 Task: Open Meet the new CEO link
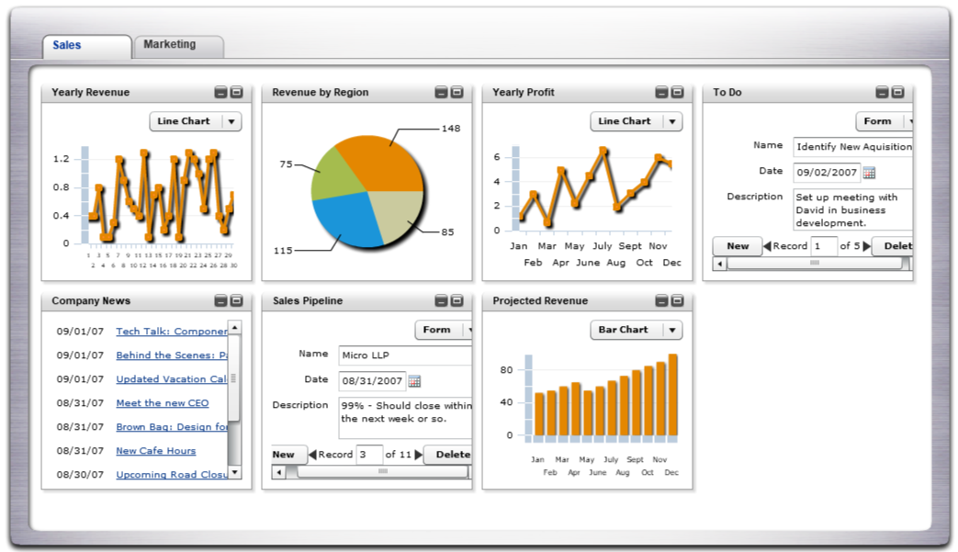click(163, 403)
